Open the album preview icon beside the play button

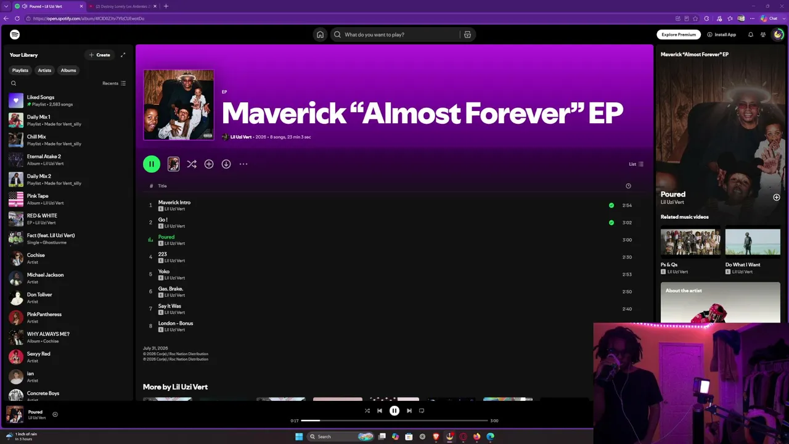click(x=173, y=164)
